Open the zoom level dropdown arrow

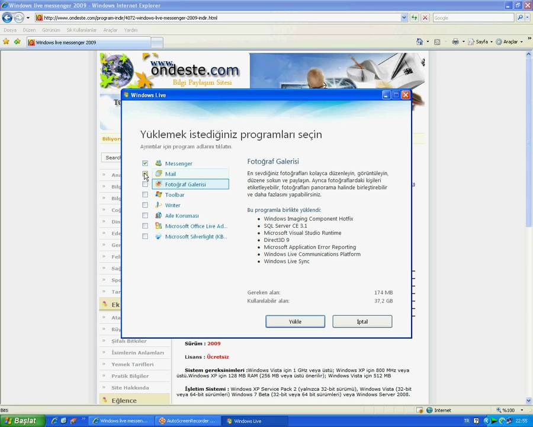[x=522, y=410]
